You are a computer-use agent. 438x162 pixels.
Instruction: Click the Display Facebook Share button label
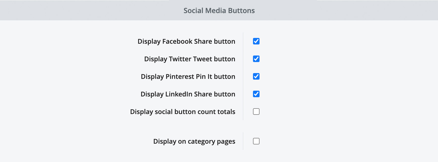[186, 41]
